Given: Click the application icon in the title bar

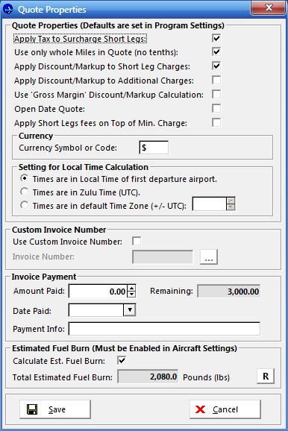Looking at the screenshot, I should pos(8,9).
